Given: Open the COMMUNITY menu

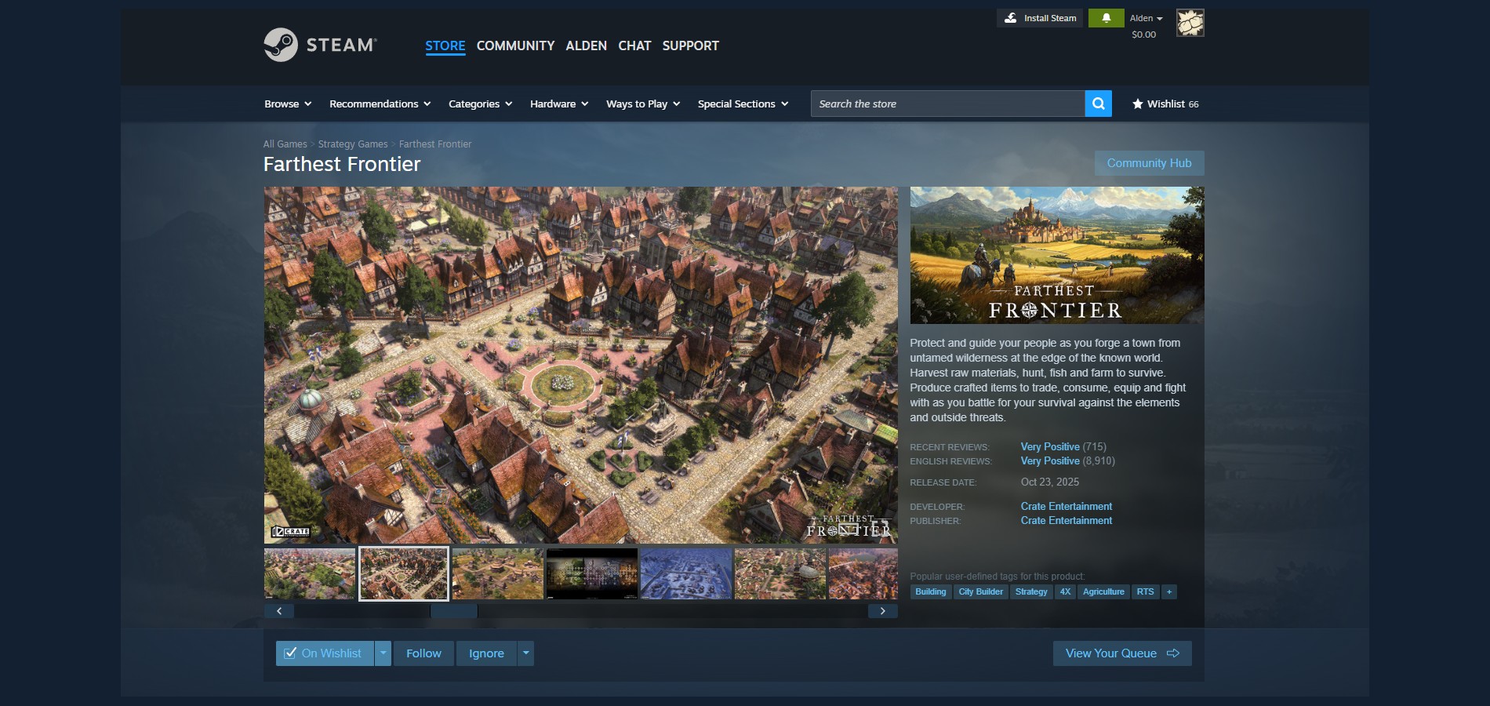Looking at the screenshot, I should 514,45.
